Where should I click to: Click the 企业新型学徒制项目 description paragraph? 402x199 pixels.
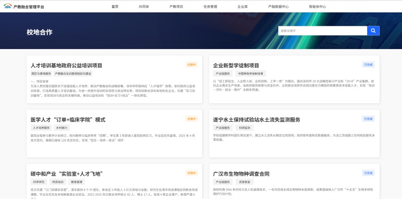(294, 86)
